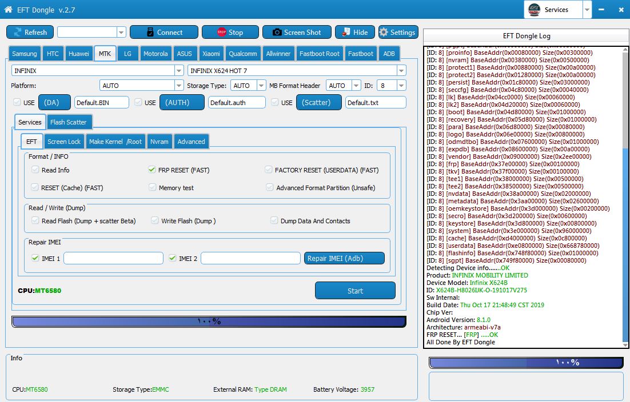Click the (Scatter) button
Screen dimensions: 630x402
tap(319, 102)
